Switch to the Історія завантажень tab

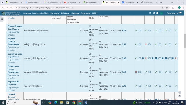[x=33, y=2]
